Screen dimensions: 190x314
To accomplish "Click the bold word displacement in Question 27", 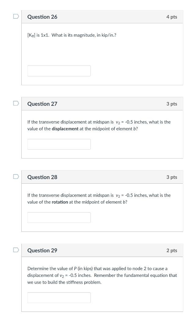I will [65, 129].
